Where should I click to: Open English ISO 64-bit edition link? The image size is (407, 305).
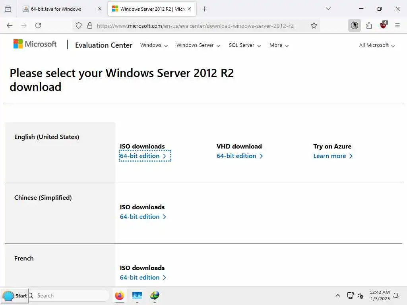(x=143, y=156)
